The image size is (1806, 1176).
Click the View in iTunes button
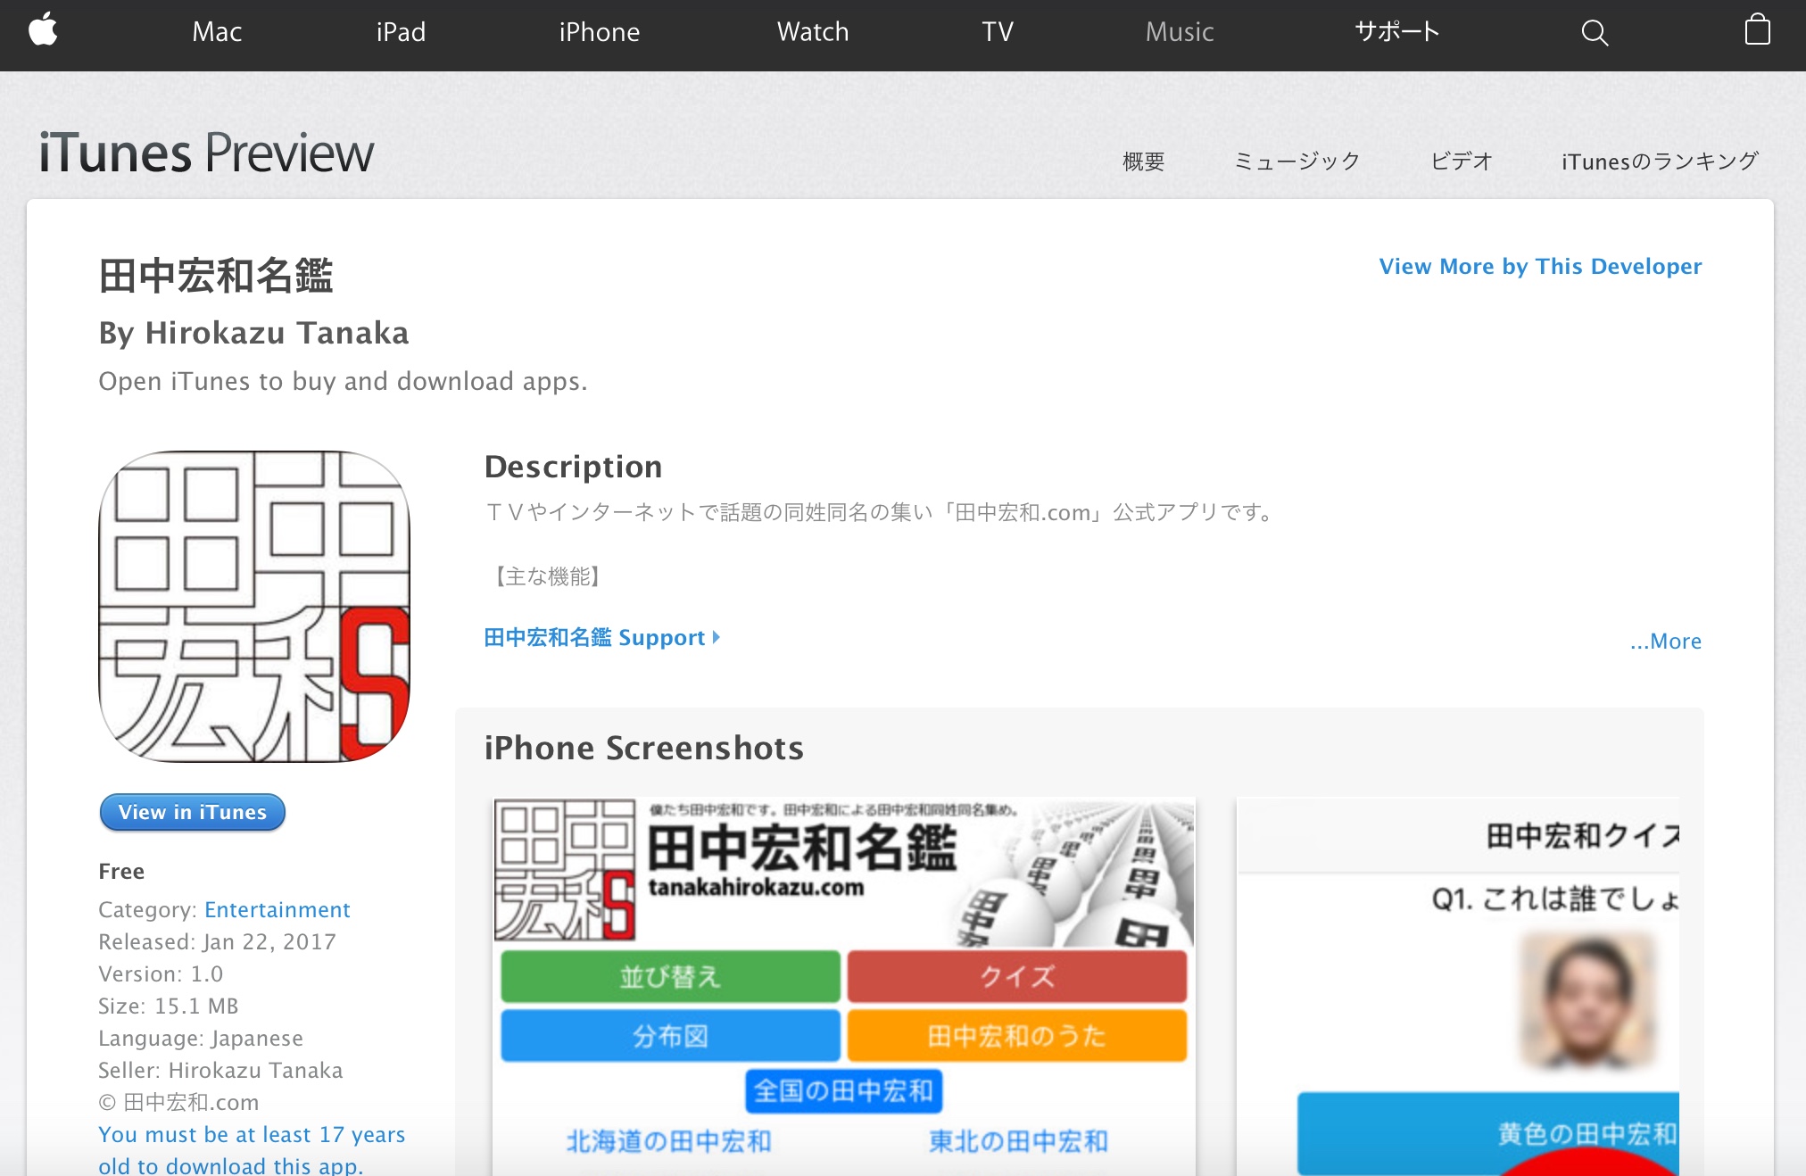tap(193, 812)
